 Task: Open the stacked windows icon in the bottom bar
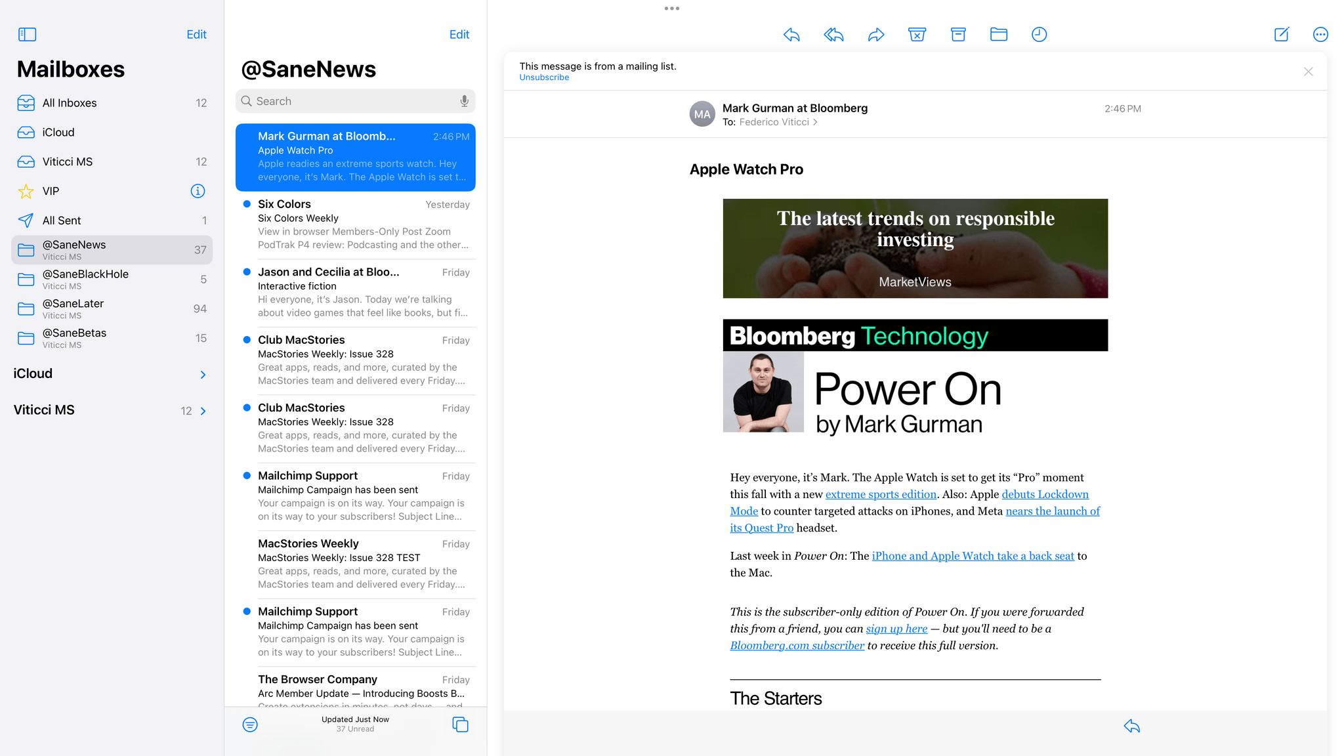pos(460,724)
